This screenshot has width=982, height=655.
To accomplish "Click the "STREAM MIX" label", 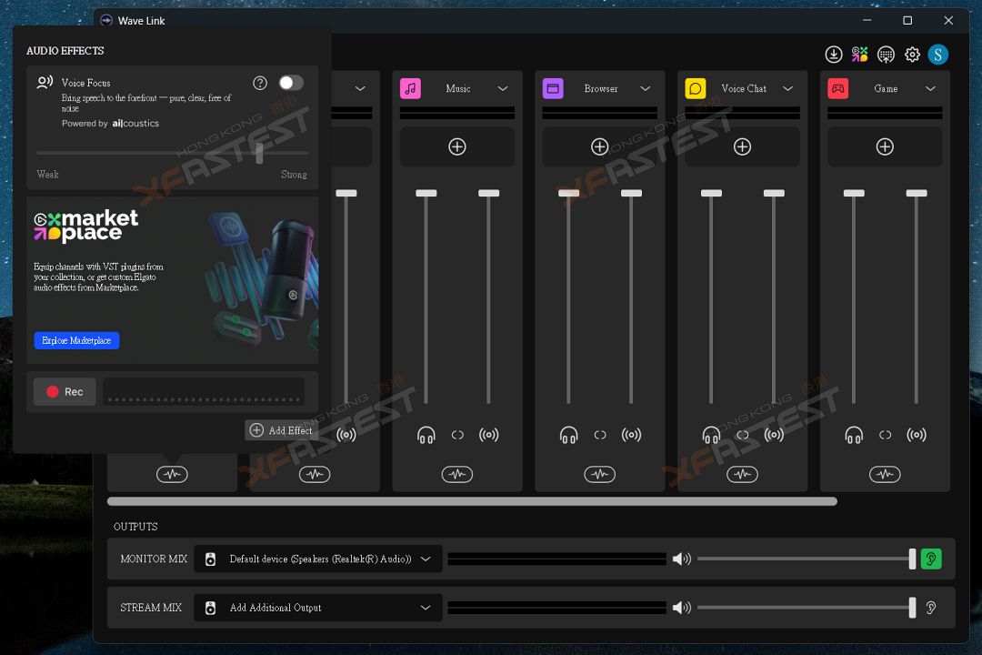I will pyautogui.click(x=151, y=608).
